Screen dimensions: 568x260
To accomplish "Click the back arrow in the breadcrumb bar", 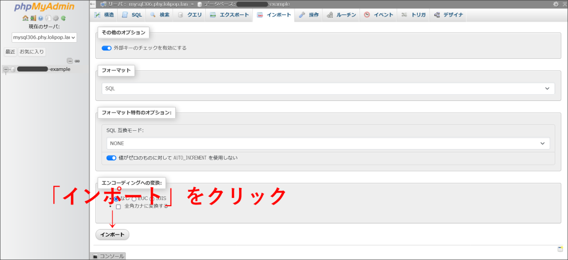I will [x=93, y=4].
